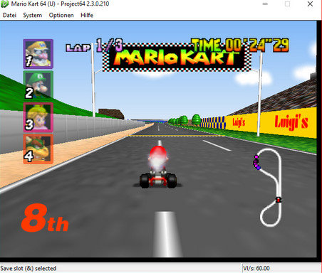Click the Project64 app icon in title bar

[4, 4]
